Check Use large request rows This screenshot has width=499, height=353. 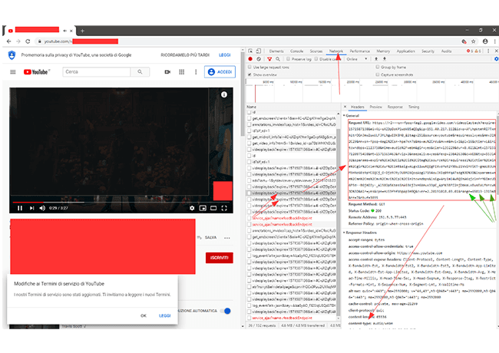(x=249, y=67)
